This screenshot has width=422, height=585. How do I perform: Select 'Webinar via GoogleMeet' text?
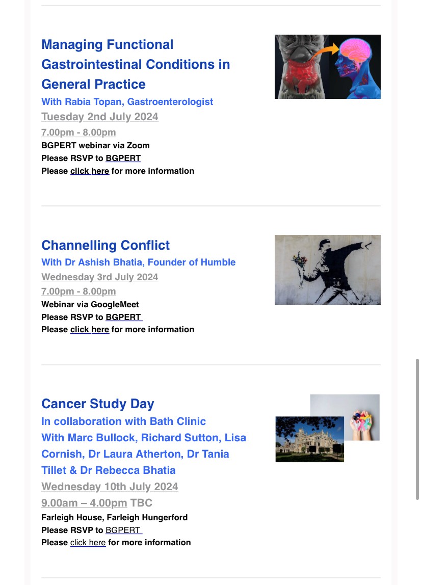(x=90, y=304)
